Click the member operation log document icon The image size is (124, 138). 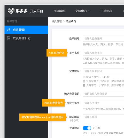pyautogui.click(x=9, y=38)
